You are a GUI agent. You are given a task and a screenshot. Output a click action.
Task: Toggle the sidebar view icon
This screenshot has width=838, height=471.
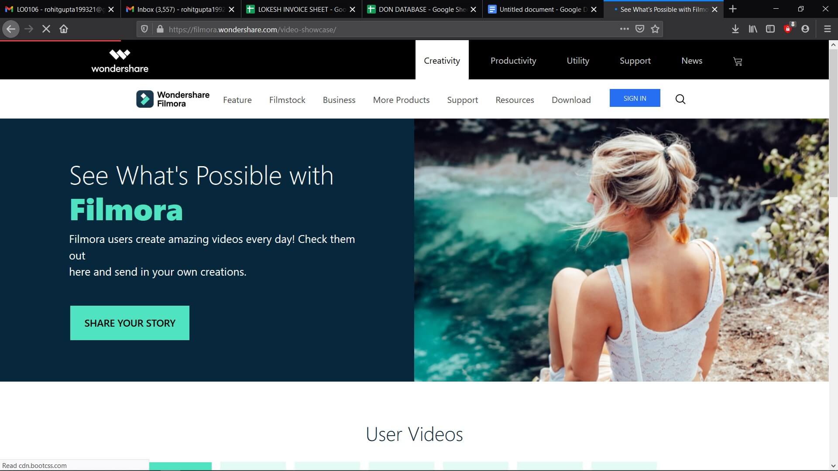click(770, 29)
